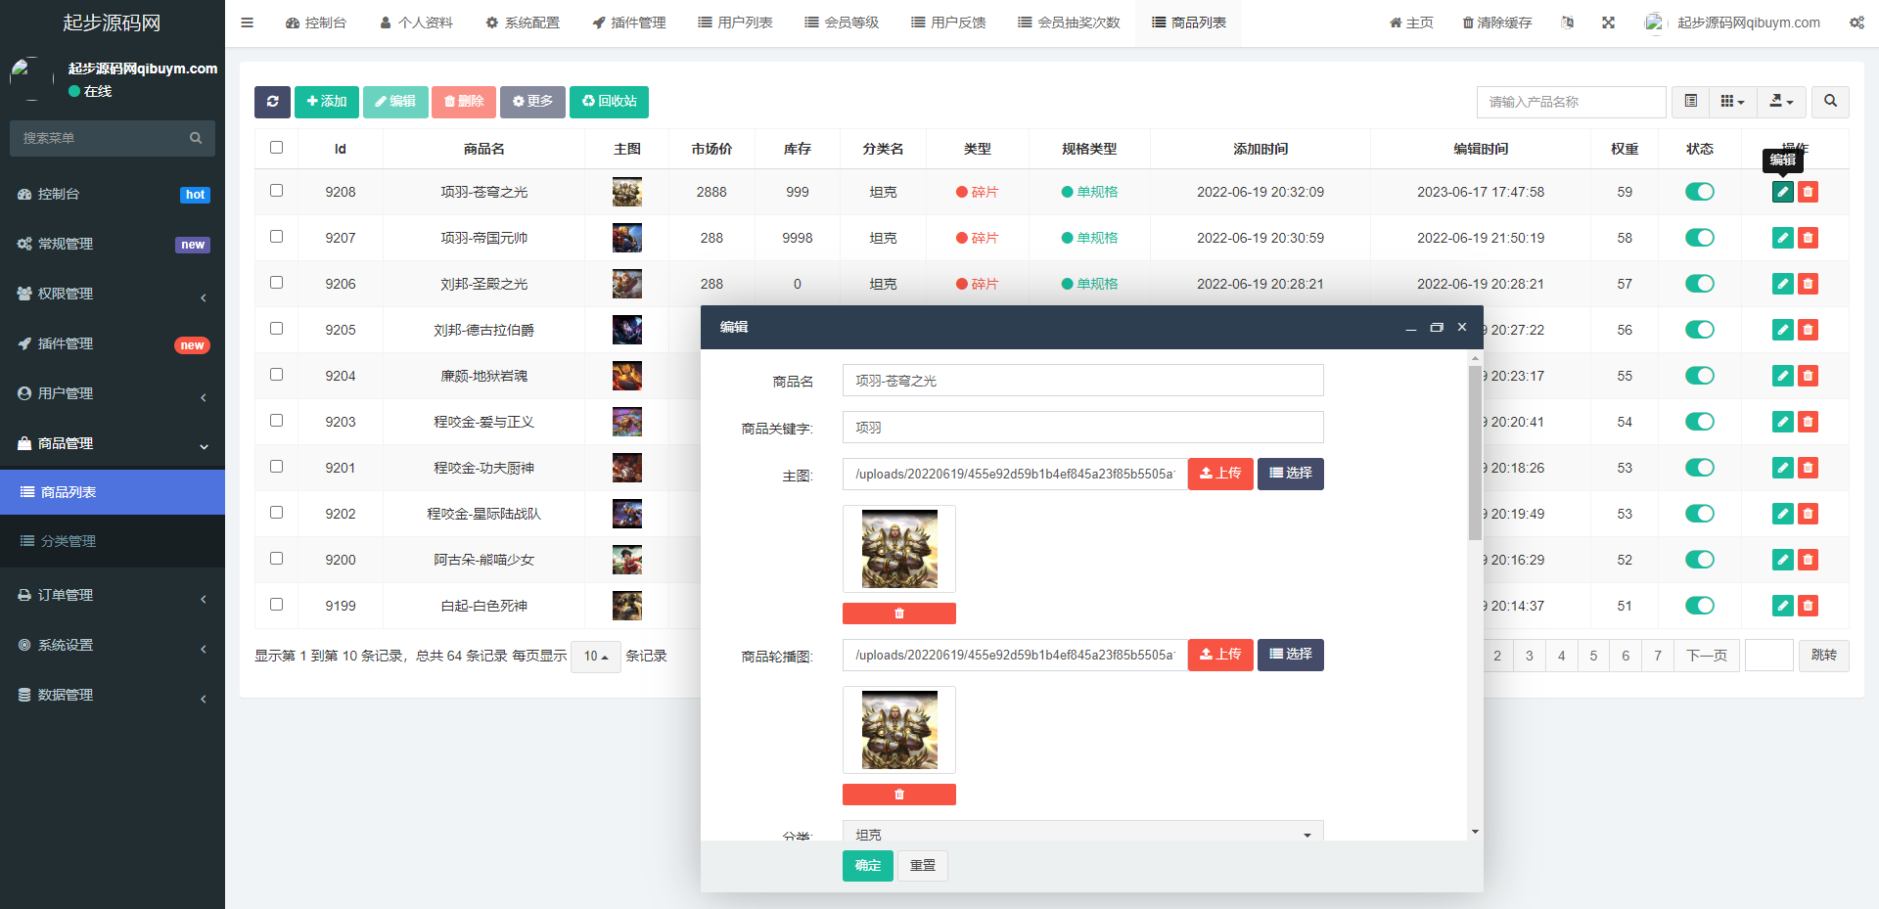Click the 添加 button in toolbar
Image resolution: width=1879 pixels, height=909 pixels.
click(327, 102)
